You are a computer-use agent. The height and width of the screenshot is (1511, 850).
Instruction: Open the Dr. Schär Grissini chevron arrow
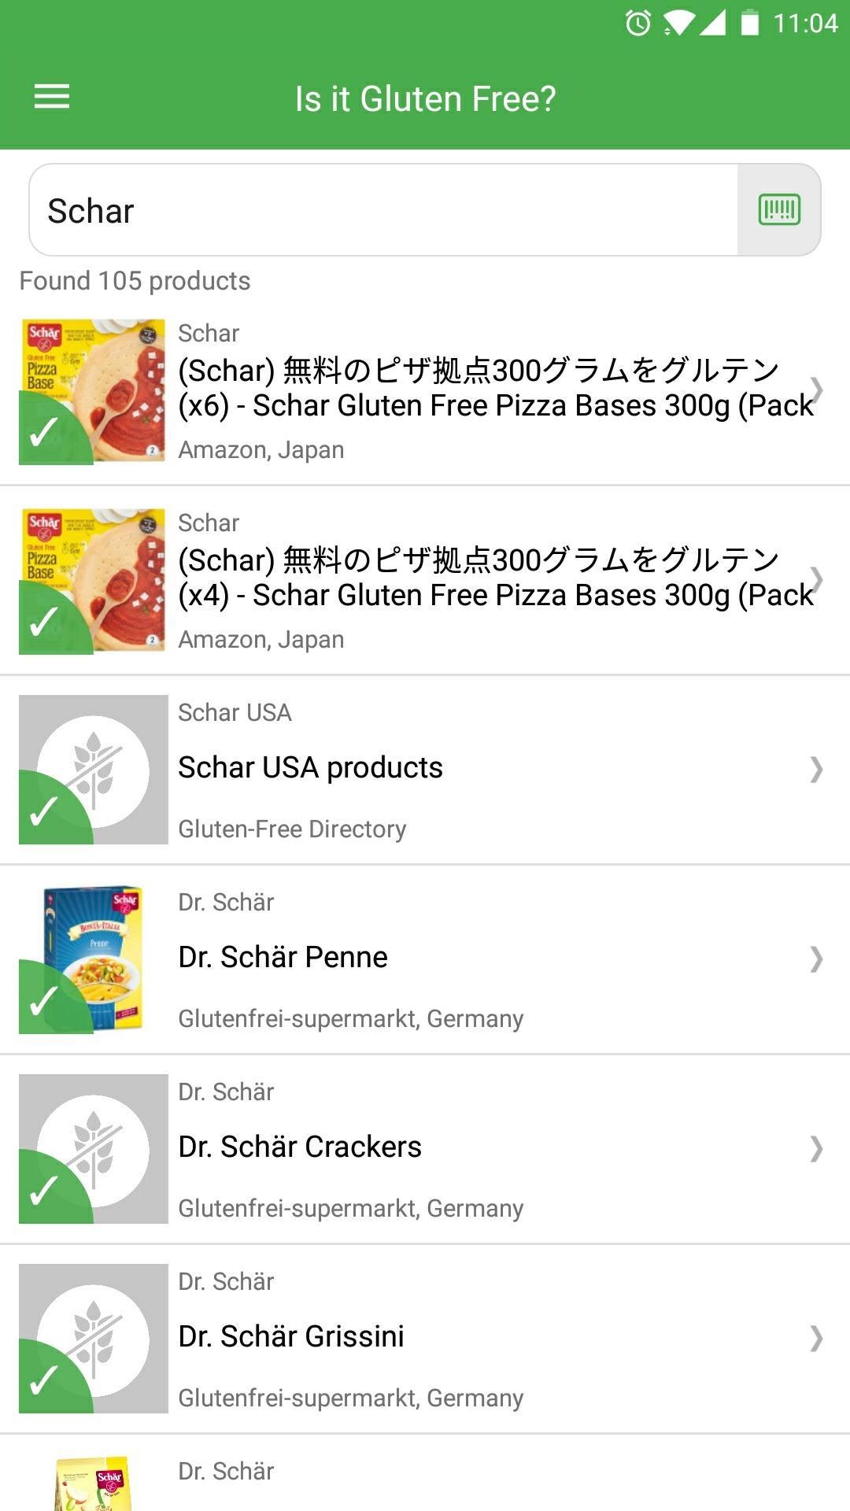pyautogui.click(x=816, y=1338)
